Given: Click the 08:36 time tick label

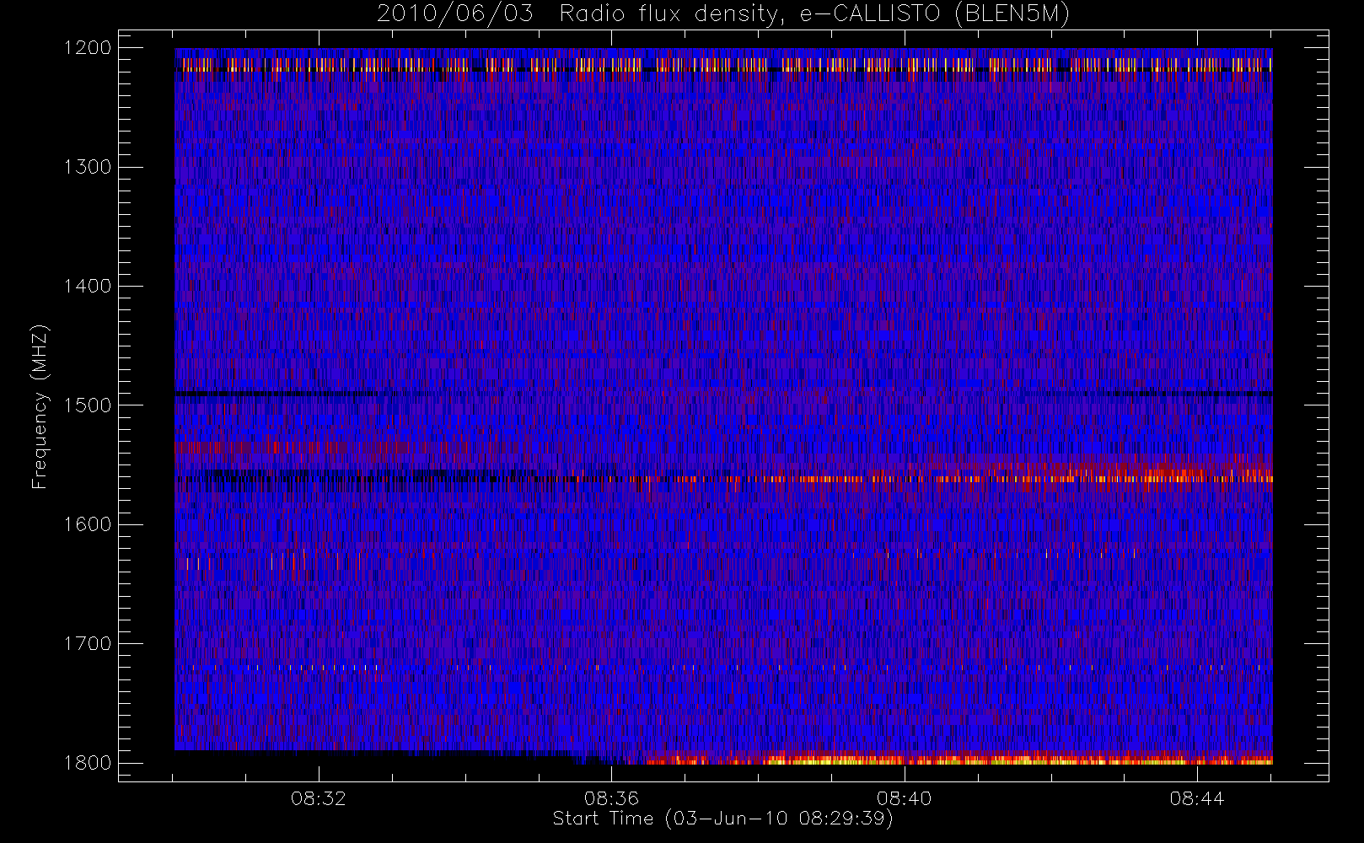Looking at the screenshot, I should (611, 798).
